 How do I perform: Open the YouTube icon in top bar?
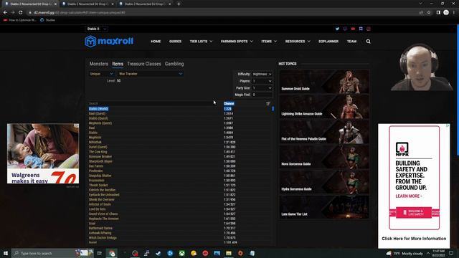pyautogui.click(x=353, y=29)
